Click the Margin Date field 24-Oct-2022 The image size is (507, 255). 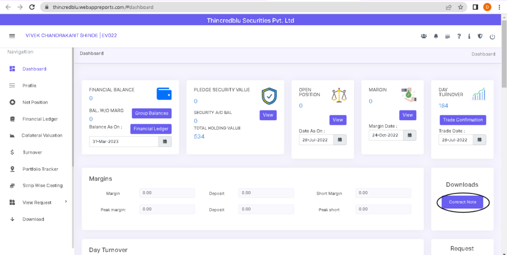point(386,135)
